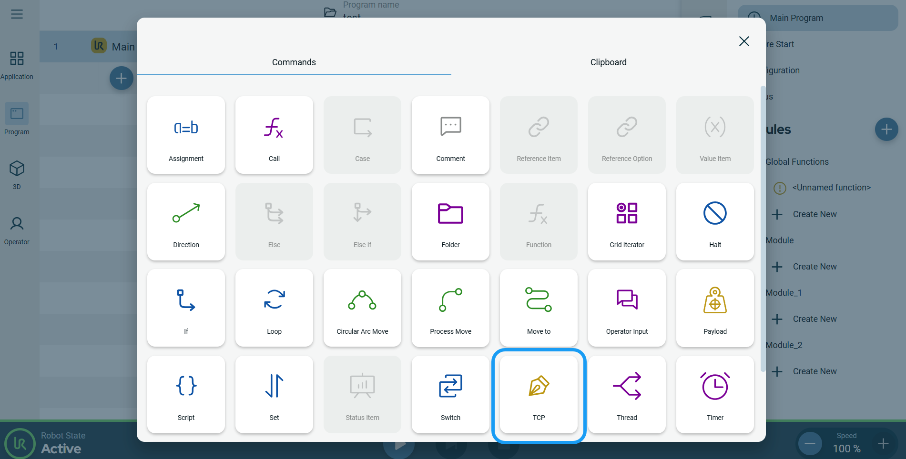The width and height of the screenshot is (906, 459).
Task: Insert a Loop command
Action: 274,308
